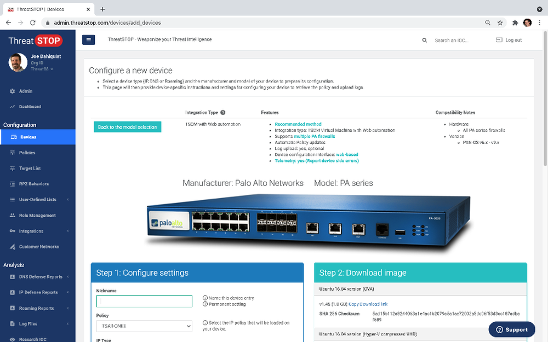The width and height of the screenshot is (548, 342).
Task: Expand the DNS Defense Reports chevron
Action: pyautogui.click(x=68, y=277)
